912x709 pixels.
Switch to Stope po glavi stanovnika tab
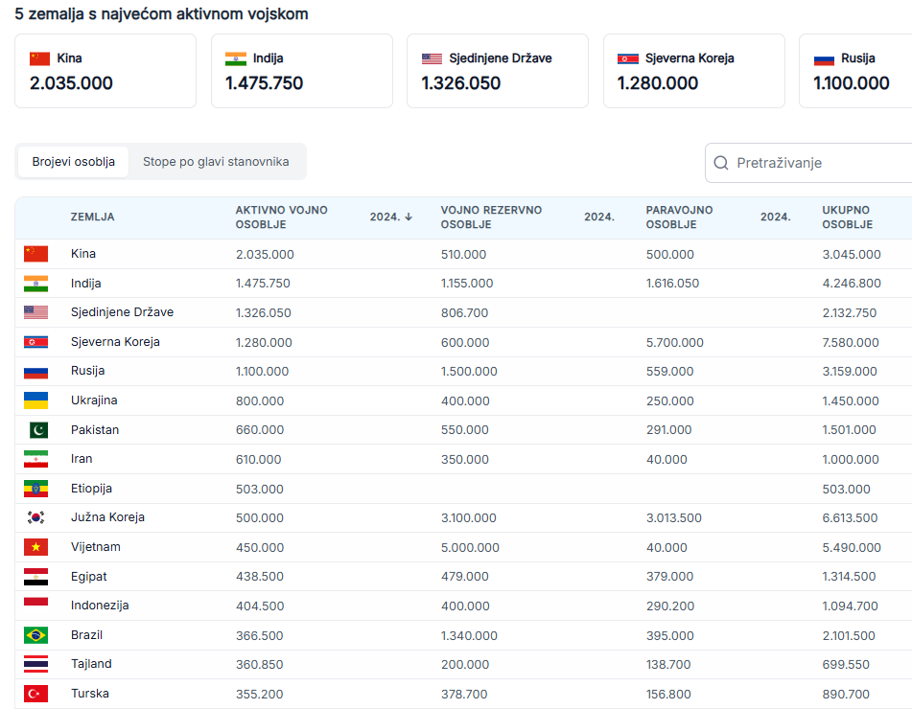(216, 162)
